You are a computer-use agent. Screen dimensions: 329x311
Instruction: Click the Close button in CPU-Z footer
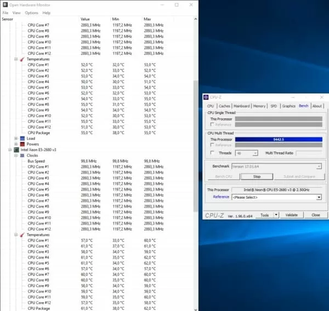(x=316, y=215)
